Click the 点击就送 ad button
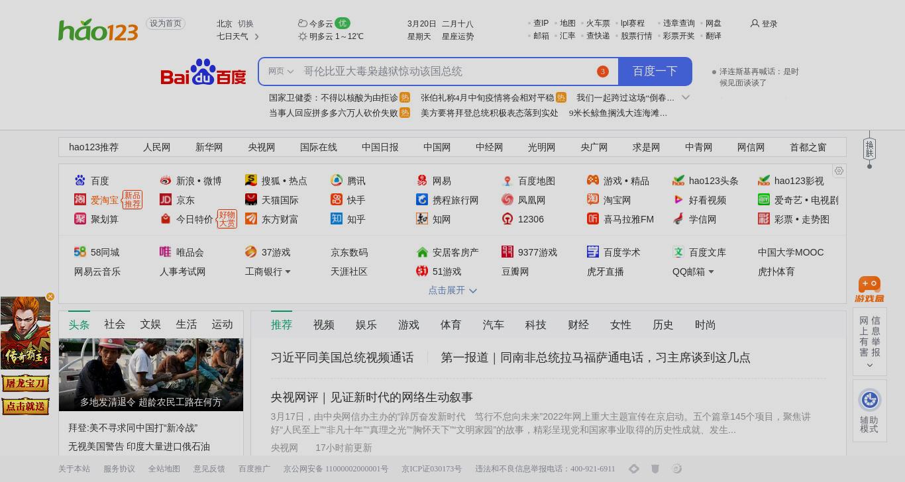 coord(25,406)
